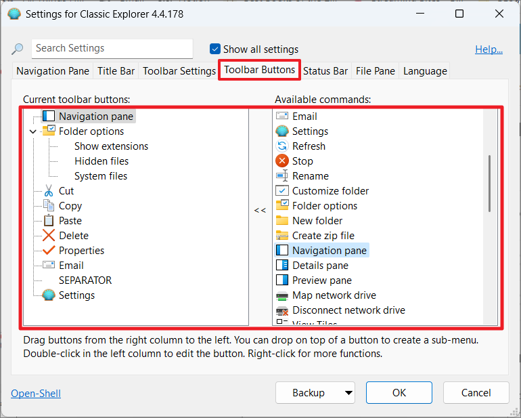Screen dimensions: 521x418
Task: Click the Copy icon in current toolbar list
Action: pos(49,206)
